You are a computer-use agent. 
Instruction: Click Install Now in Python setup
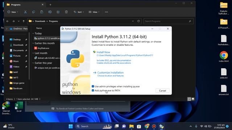[103, 52]
